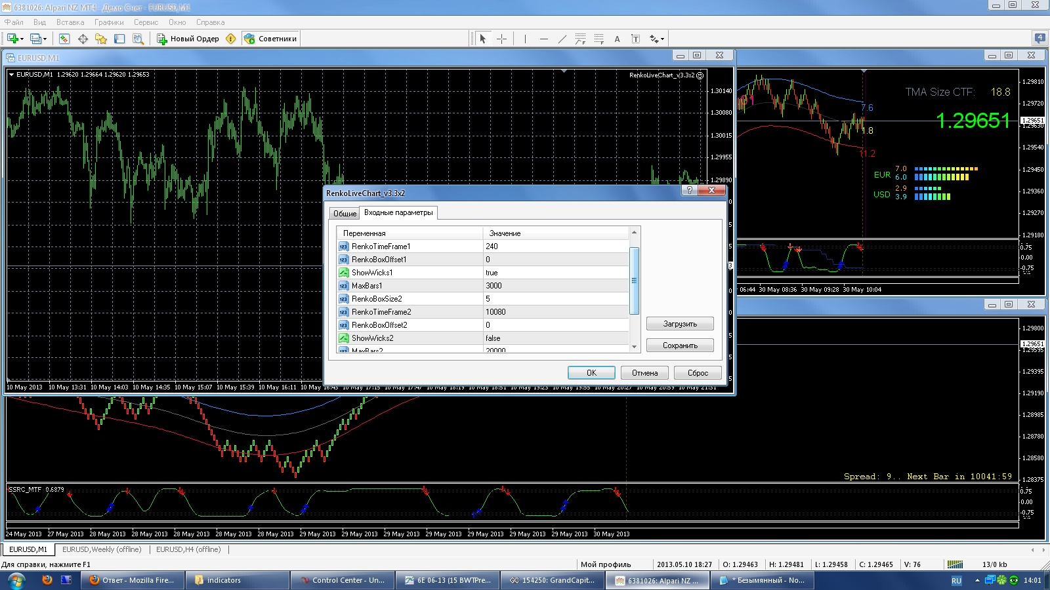Click the Загрузить button
Image resolution: width=1050 pixels, height=590 pixels.
pyautogui.click(x=680, y=324)
